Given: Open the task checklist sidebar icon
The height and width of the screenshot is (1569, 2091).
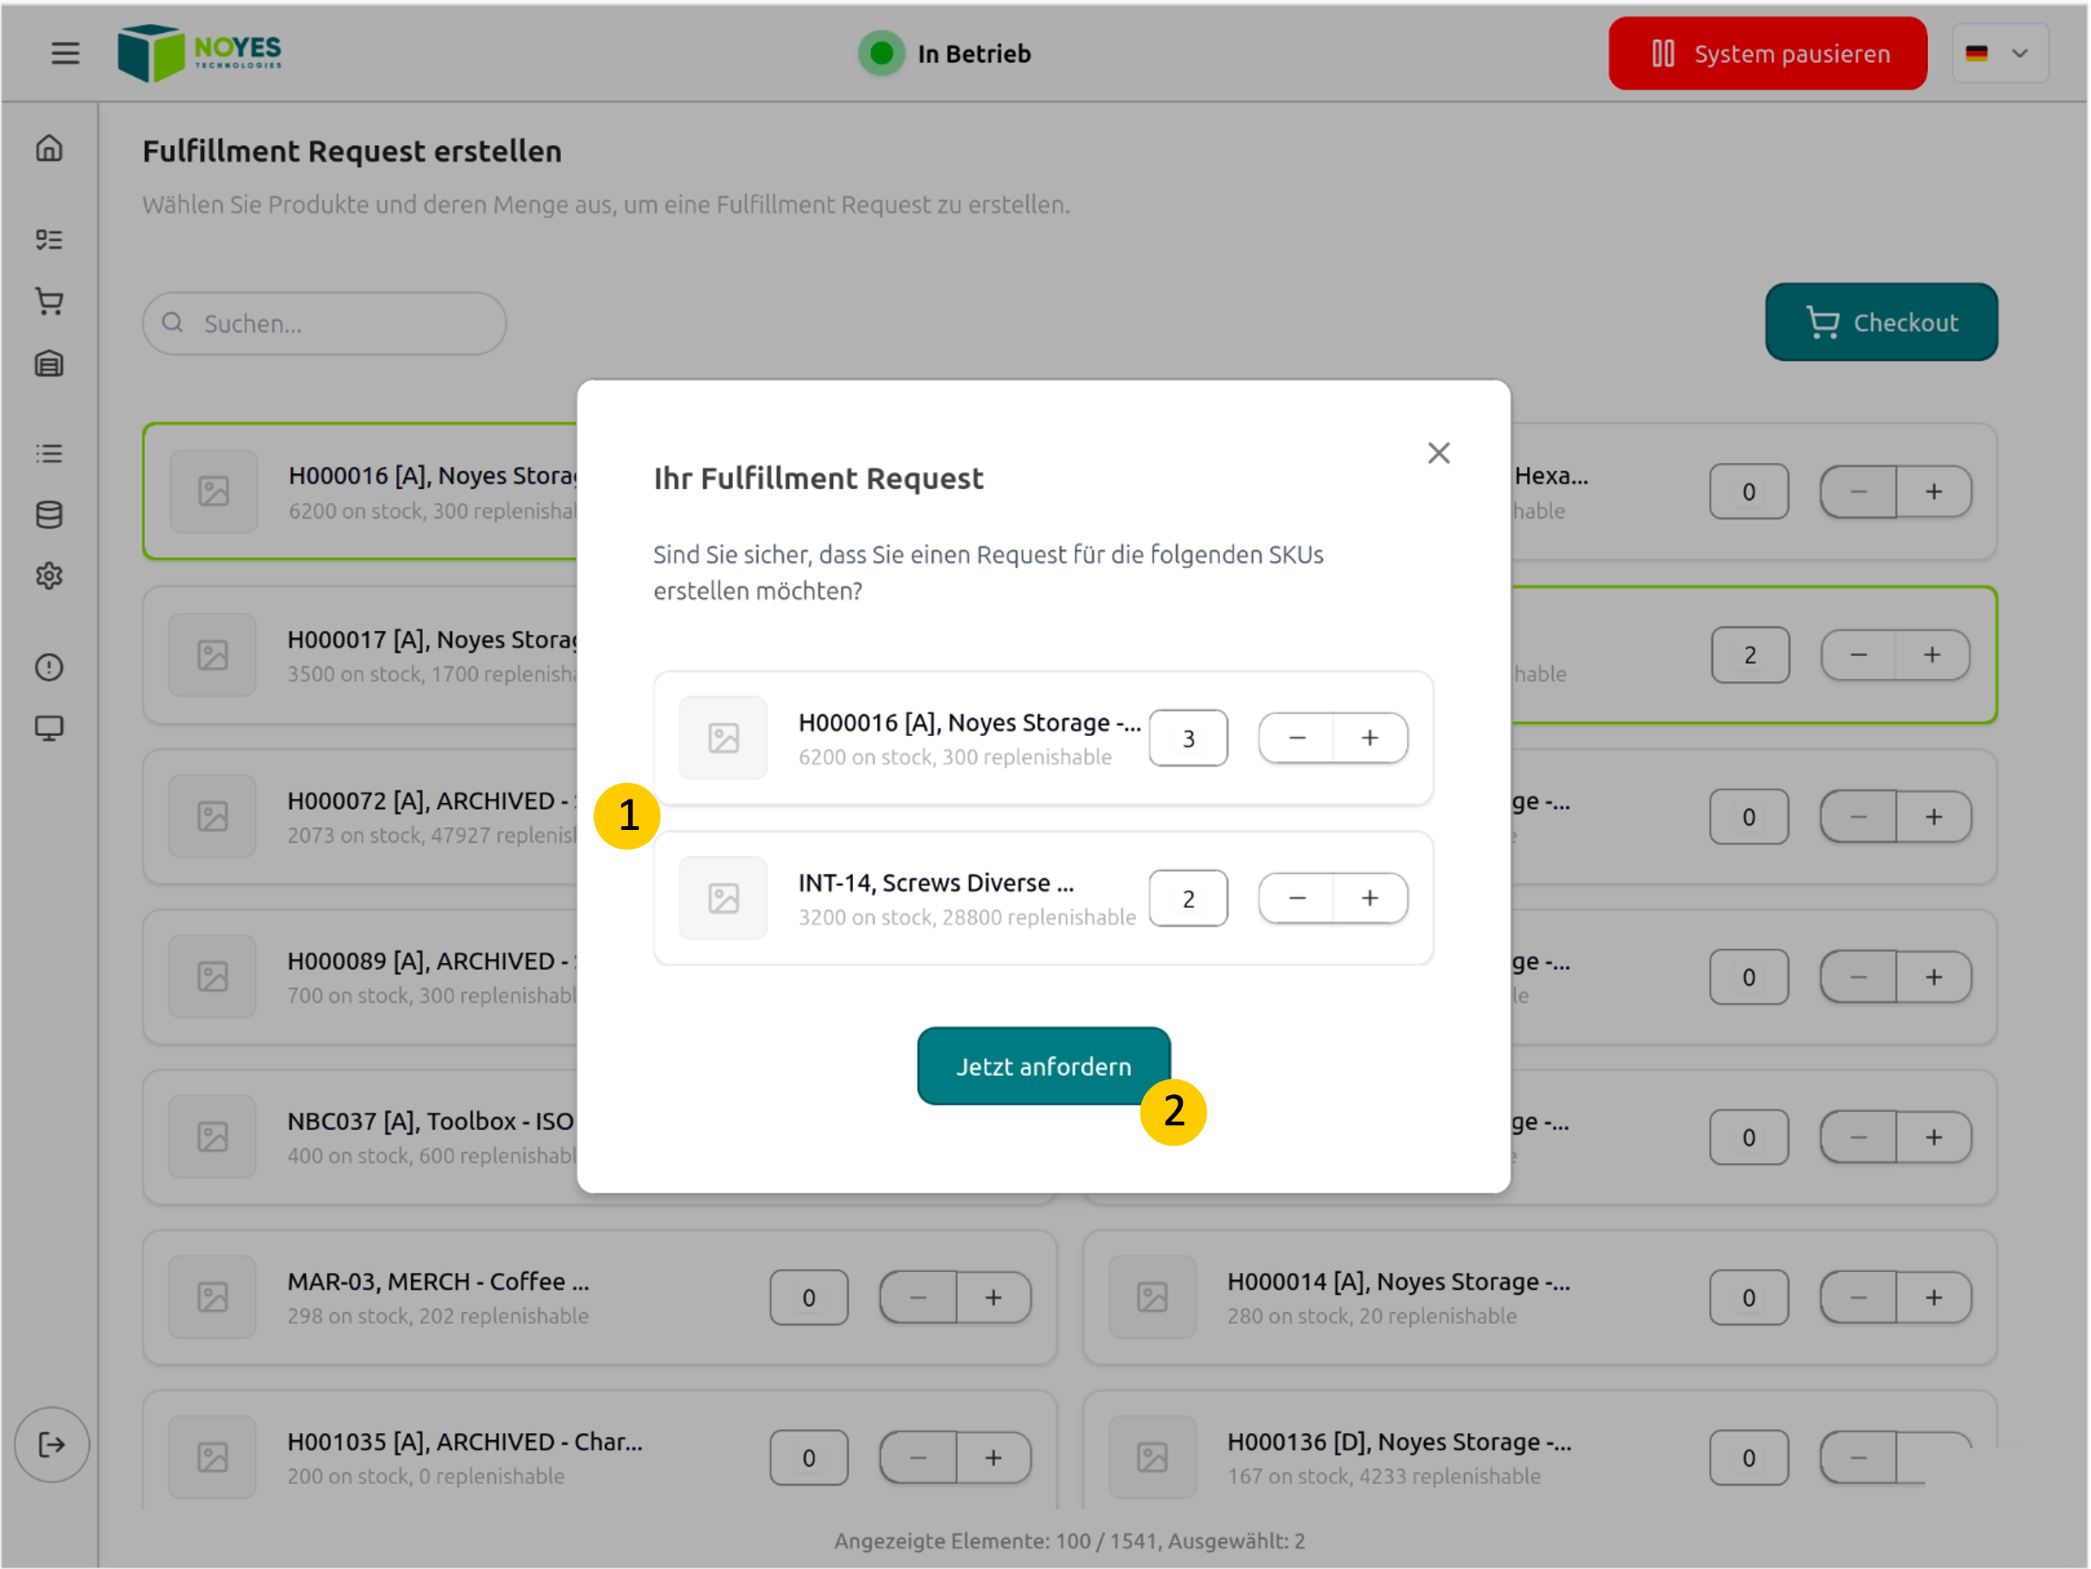Looking at the screenshot, I should [x=49, y=239].
